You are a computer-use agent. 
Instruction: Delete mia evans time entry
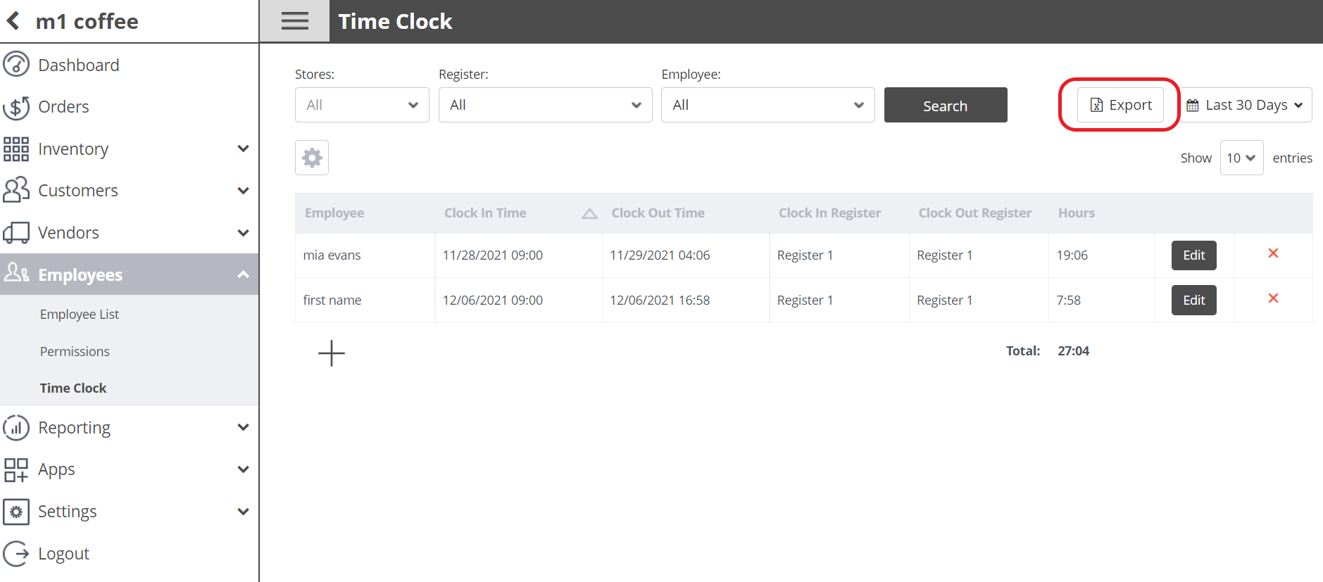click(1273, 253)
